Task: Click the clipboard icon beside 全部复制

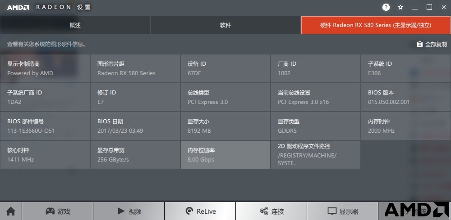Action: click(419, 44)
